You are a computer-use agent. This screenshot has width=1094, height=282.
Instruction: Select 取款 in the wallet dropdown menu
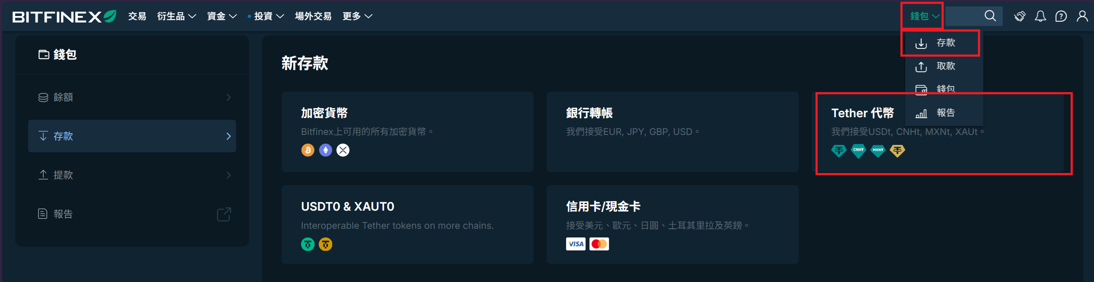[x=944, y=66]
